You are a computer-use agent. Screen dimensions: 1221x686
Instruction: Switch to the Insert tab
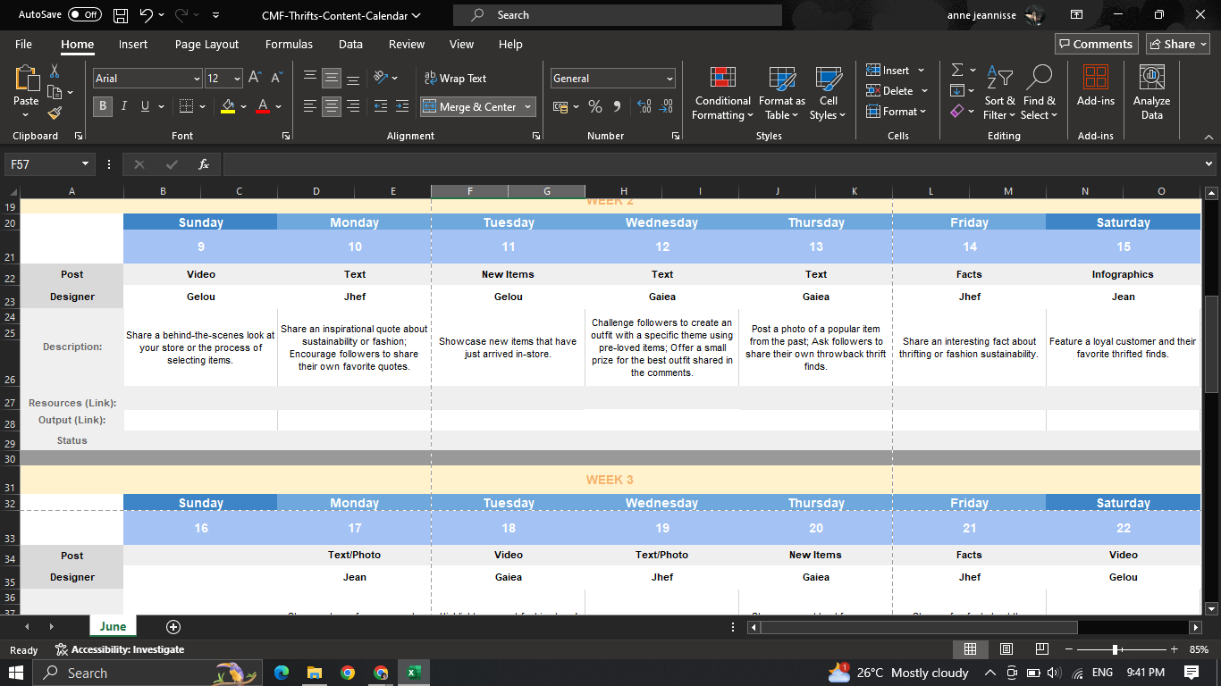133,44
